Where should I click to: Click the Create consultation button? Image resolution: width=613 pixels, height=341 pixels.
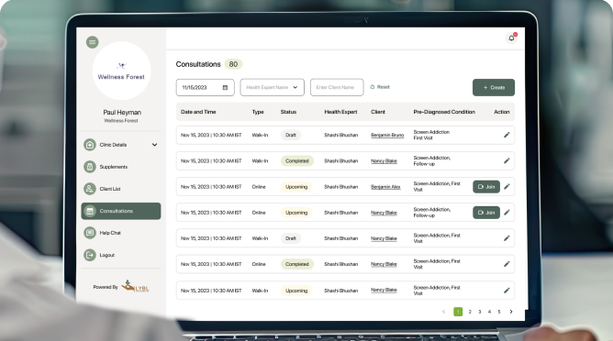click(494, 87)
